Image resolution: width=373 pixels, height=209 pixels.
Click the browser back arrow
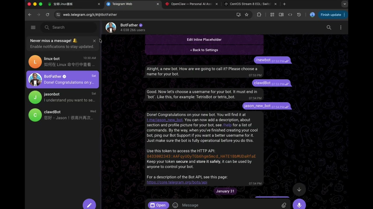(x=30, y=15)
